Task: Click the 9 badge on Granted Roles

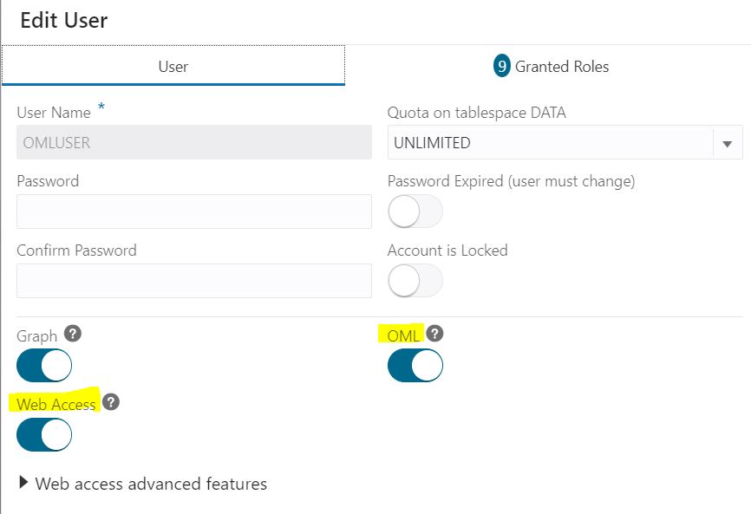Action: 502,66
